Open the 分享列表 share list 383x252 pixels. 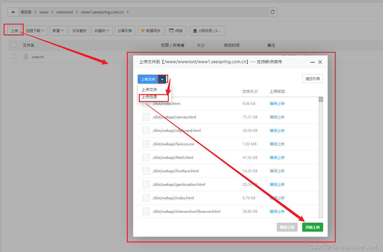(x=125, y=31)
